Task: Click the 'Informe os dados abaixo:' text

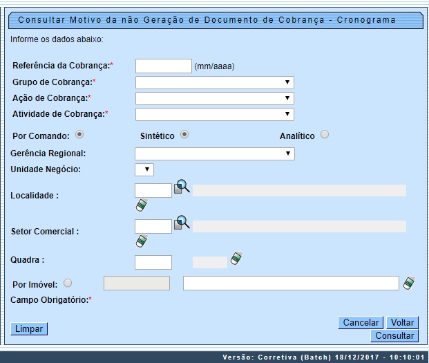Action: pos(57,39)
